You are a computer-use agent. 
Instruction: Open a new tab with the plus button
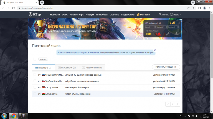click(x=42, y=2)
